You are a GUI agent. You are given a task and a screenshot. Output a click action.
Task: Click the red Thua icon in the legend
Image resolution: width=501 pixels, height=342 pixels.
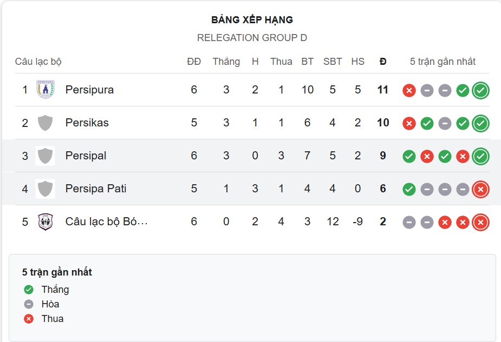pos(28,319)
